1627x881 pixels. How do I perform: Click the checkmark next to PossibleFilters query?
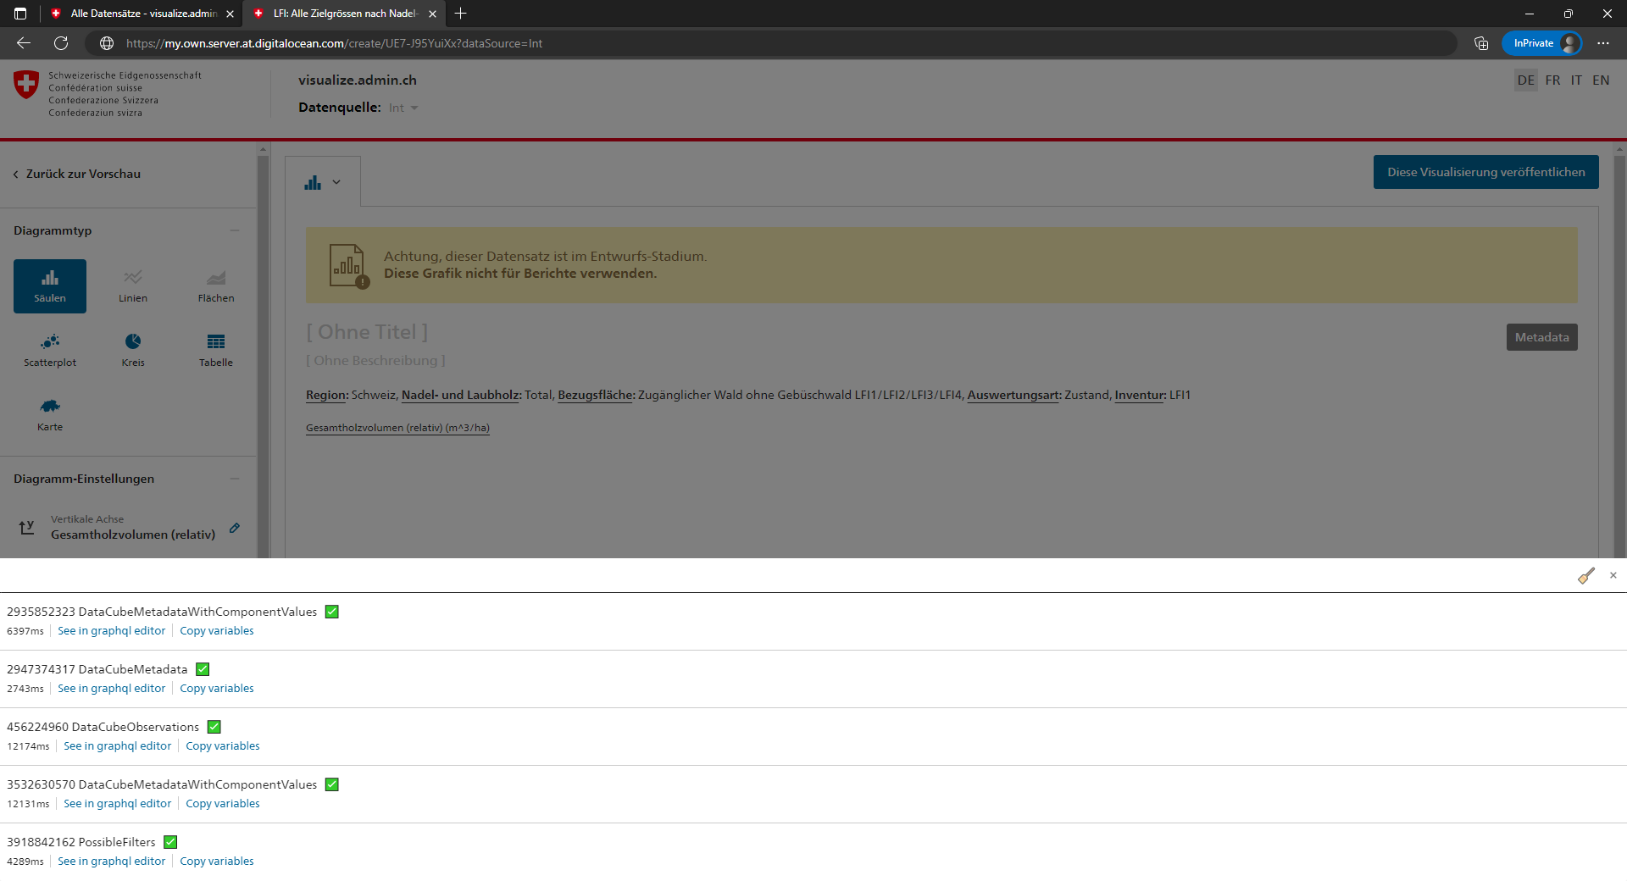click(x=169, y=841)
